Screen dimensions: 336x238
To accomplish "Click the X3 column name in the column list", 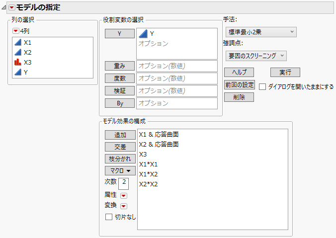I will 27,62.
